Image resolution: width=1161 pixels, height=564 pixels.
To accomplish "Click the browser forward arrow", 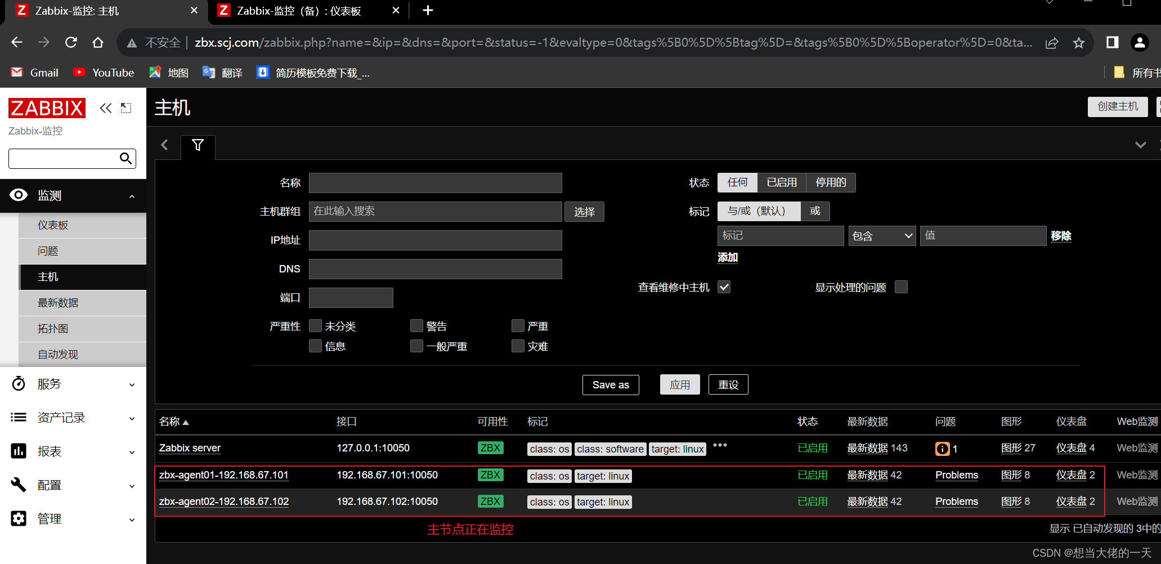I will 44,42.
